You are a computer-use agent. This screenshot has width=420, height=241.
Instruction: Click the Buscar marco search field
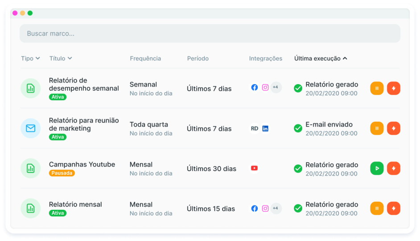point(210,33)
